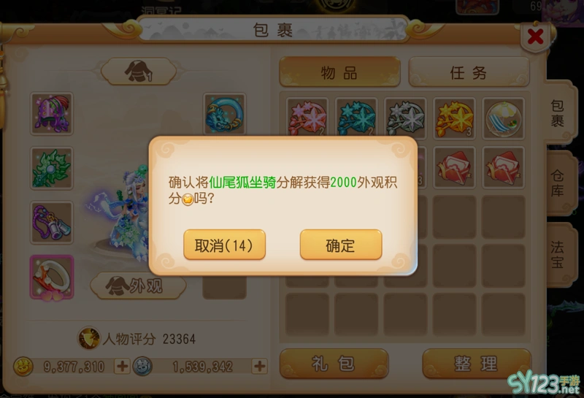Open the 外观 appearance button
The width and height of the screenshot is (584, 398).
(x=138, y=286)
